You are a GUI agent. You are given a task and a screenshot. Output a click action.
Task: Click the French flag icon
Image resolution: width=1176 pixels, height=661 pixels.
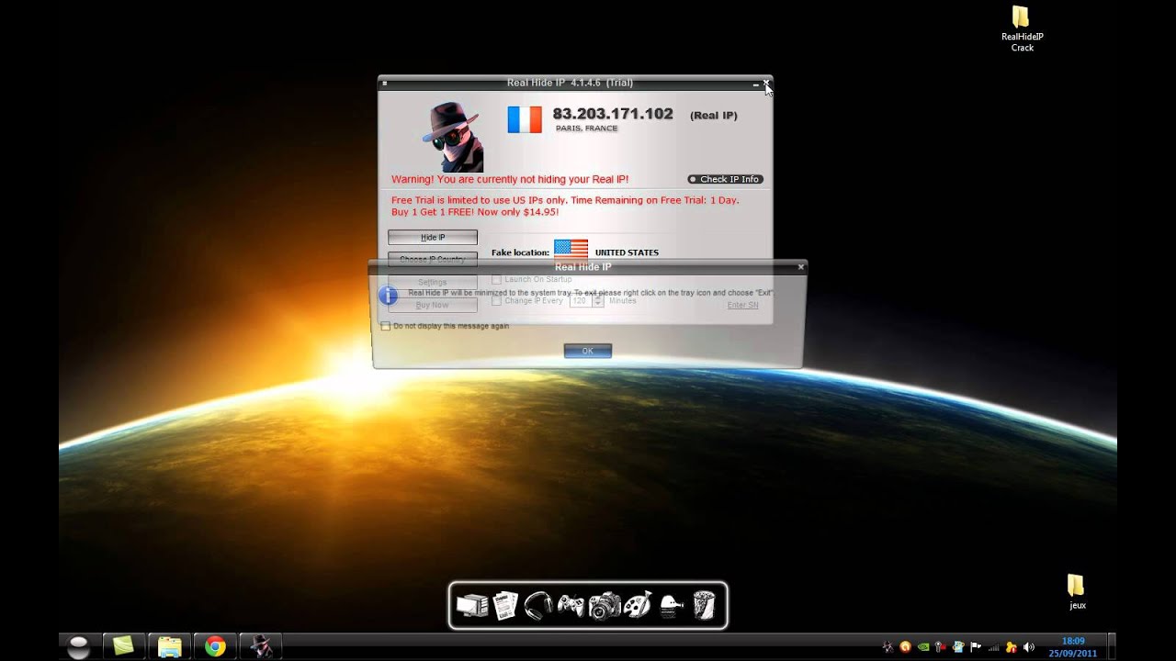pos(525,119)
